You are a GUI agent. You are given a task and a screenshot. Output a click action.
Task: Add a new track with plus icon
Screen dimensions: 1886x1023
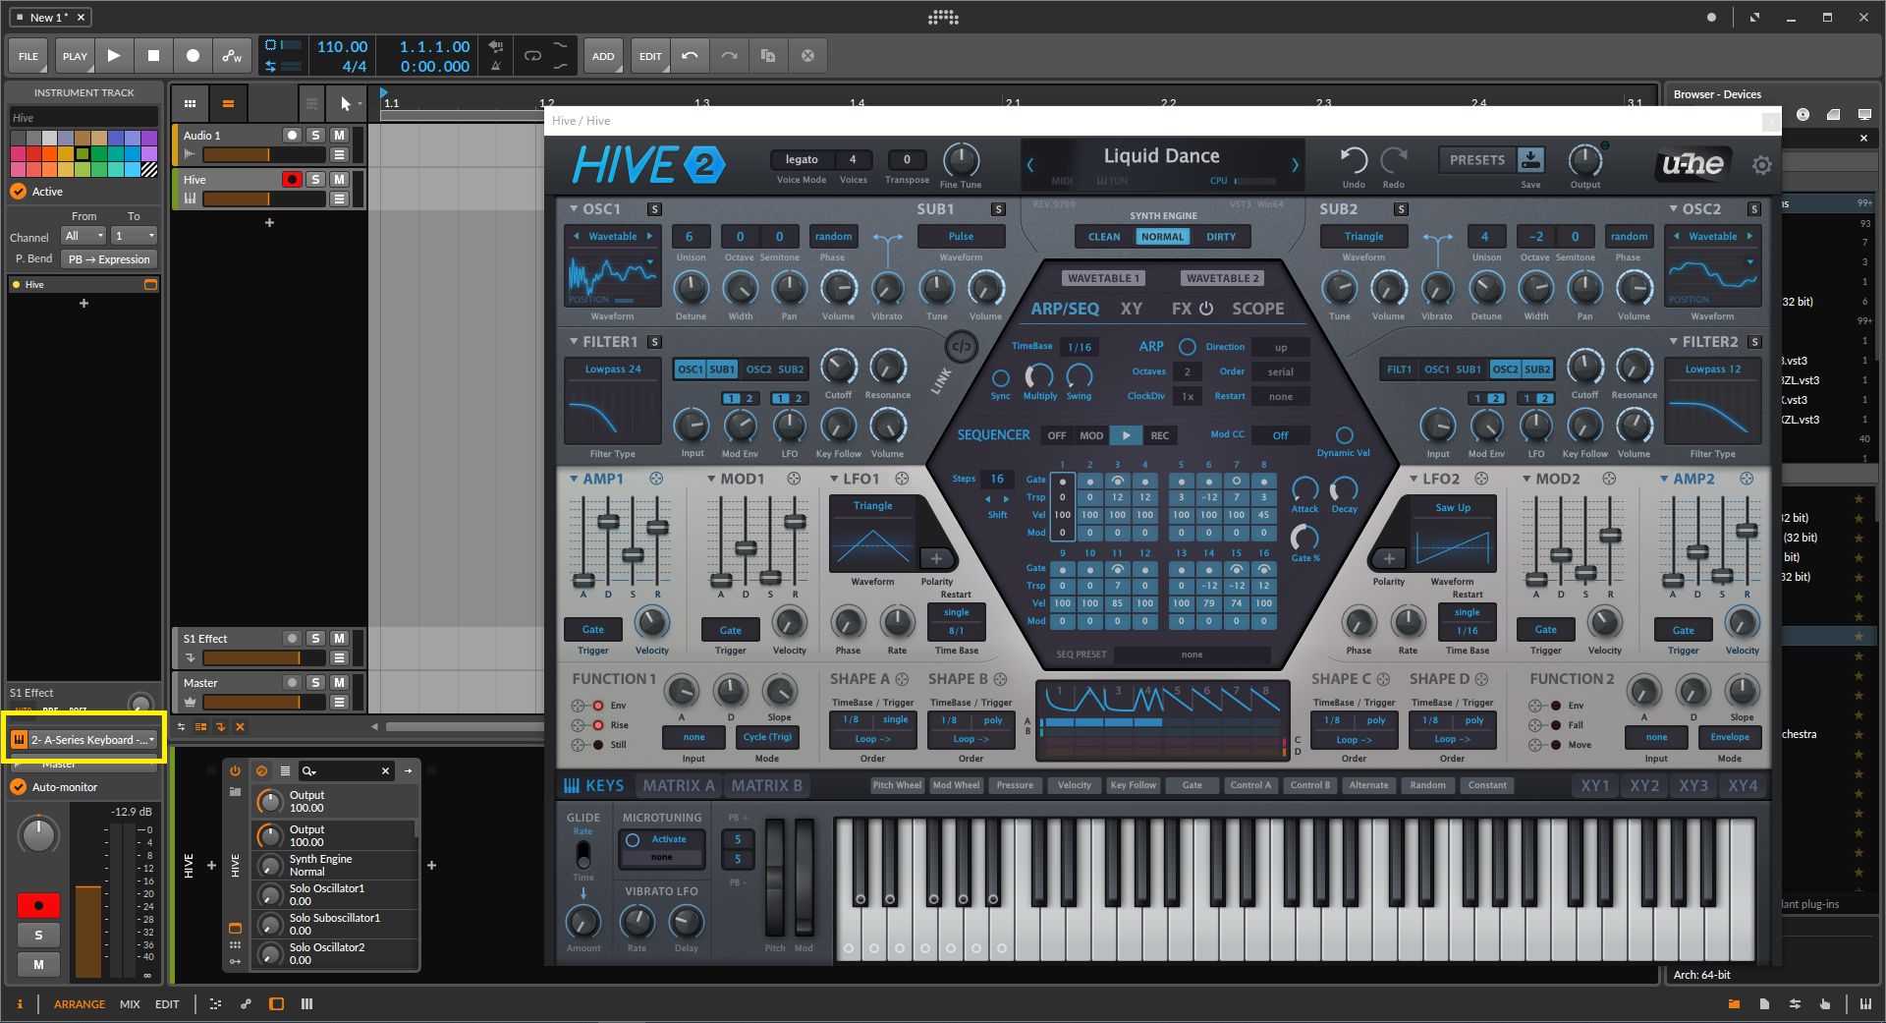269,223
